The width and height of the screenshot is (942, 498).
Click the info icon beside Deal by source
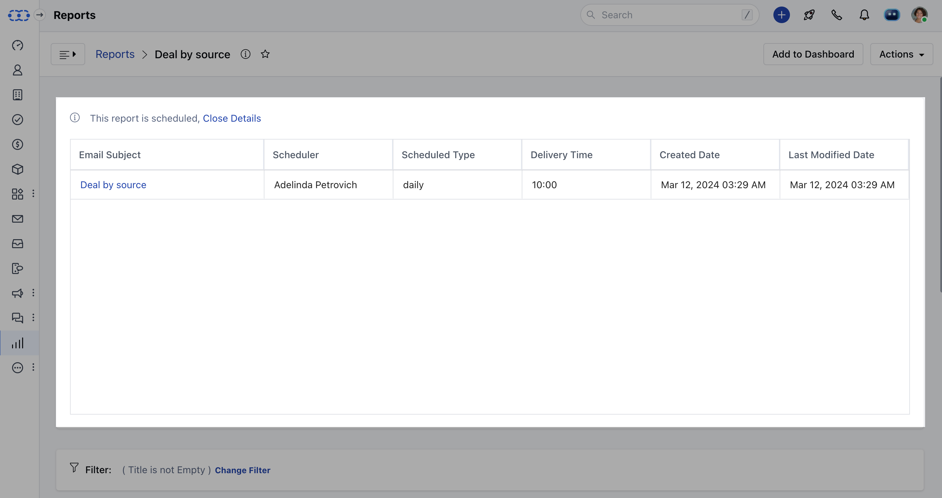(245, 54)
